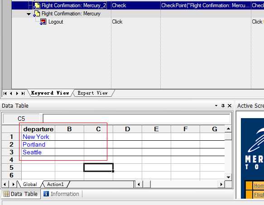Select column C header
The width and height of the screenshot is (264, 205).
coord(98,129)
